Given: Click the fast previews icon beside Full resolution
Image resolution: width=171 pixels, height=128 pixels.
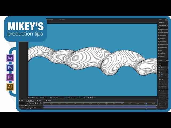Looking at the screenshot, I should click(55, 98).
